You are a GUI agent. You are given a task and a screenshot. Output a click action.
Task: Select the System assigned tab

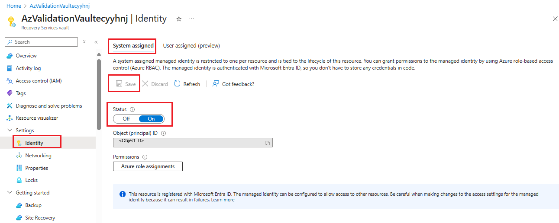pos(133,46)
